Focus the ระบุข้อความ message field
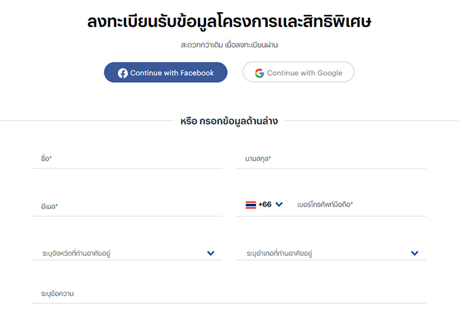 228,294
